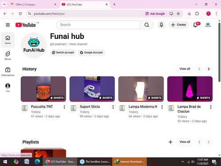Reload the page

pos(20,14)
